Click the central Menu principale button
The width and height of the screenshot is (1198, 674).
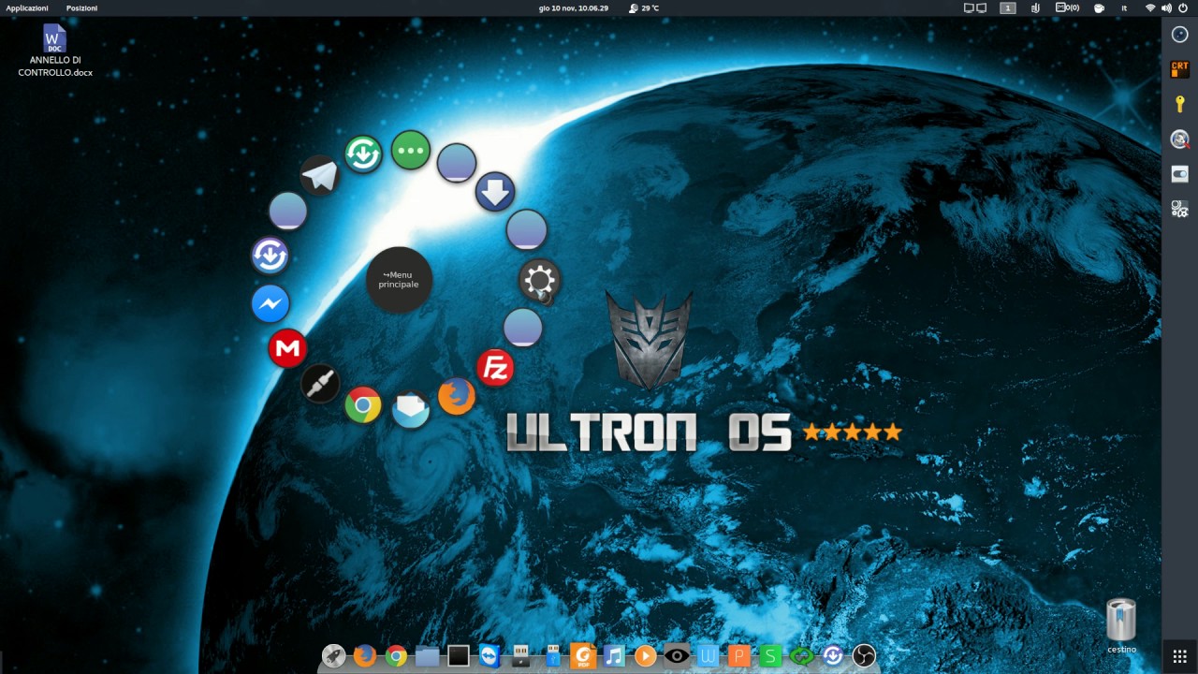pyautogui.click(x=399, y=280)
